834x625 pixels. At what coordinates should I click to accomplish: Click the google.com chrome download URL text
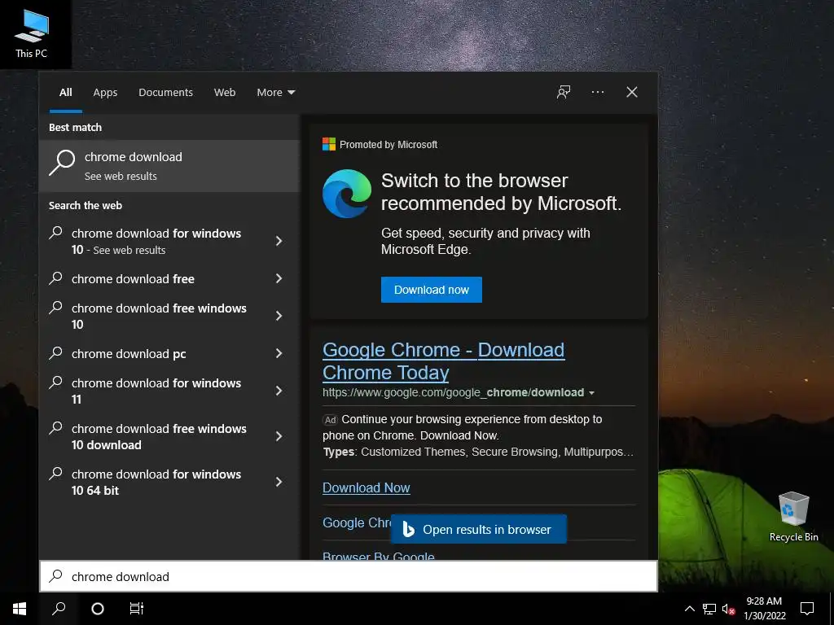453,393
